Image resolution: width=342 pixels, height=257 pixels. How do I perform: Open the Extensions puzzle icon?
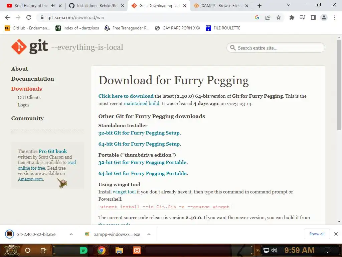pos(292,17)
